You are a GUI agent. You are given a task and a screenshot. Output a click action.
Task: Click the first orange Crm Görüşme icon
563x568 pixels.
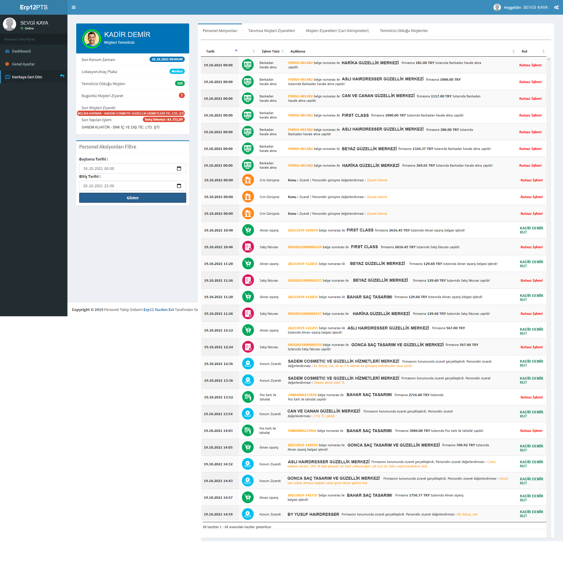(248, 180)
